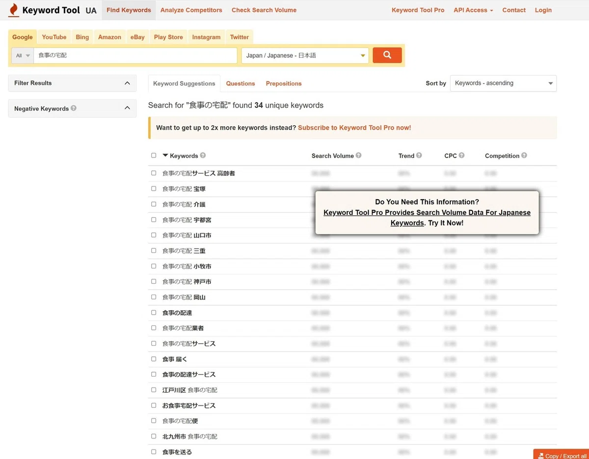Click the keyword text 食事の宅配サービス

coord(189,343)
